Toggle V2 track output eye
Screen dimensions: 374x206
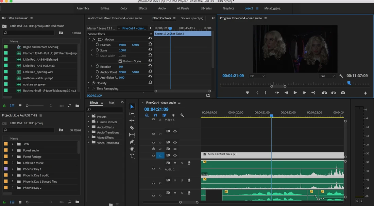(x=175, y=149)
